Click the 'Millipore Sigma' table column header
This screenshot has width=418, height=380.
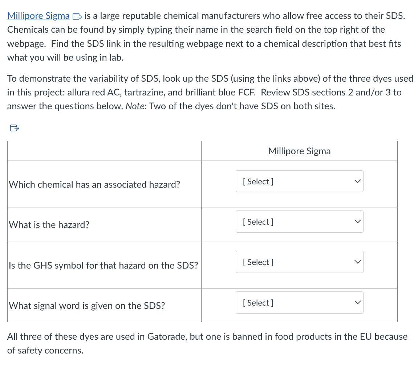[x=299, y=151]
